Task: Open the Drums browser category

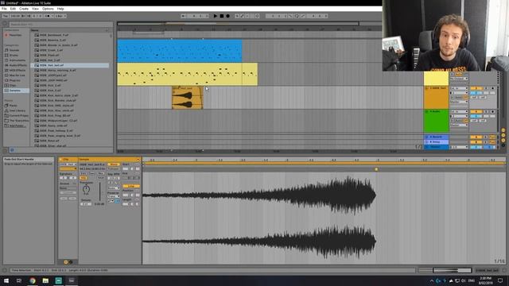Action: tap(14, 55)
